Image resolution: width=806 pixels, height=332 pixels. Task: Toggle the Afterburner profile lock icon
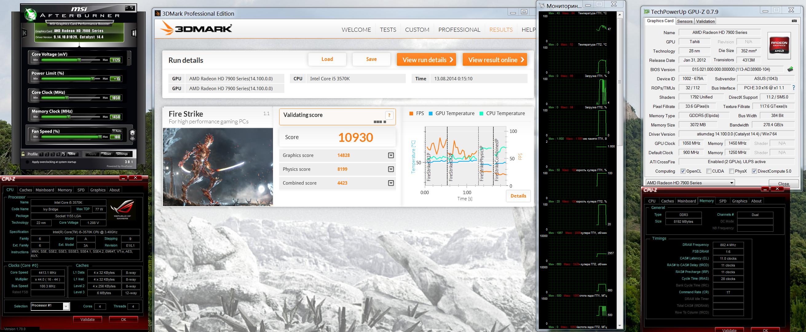click(23, 154)
